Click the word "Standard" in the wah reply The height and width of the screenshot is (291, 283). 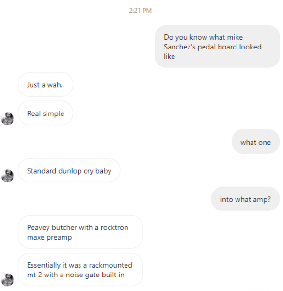click(x=41, y=171)
